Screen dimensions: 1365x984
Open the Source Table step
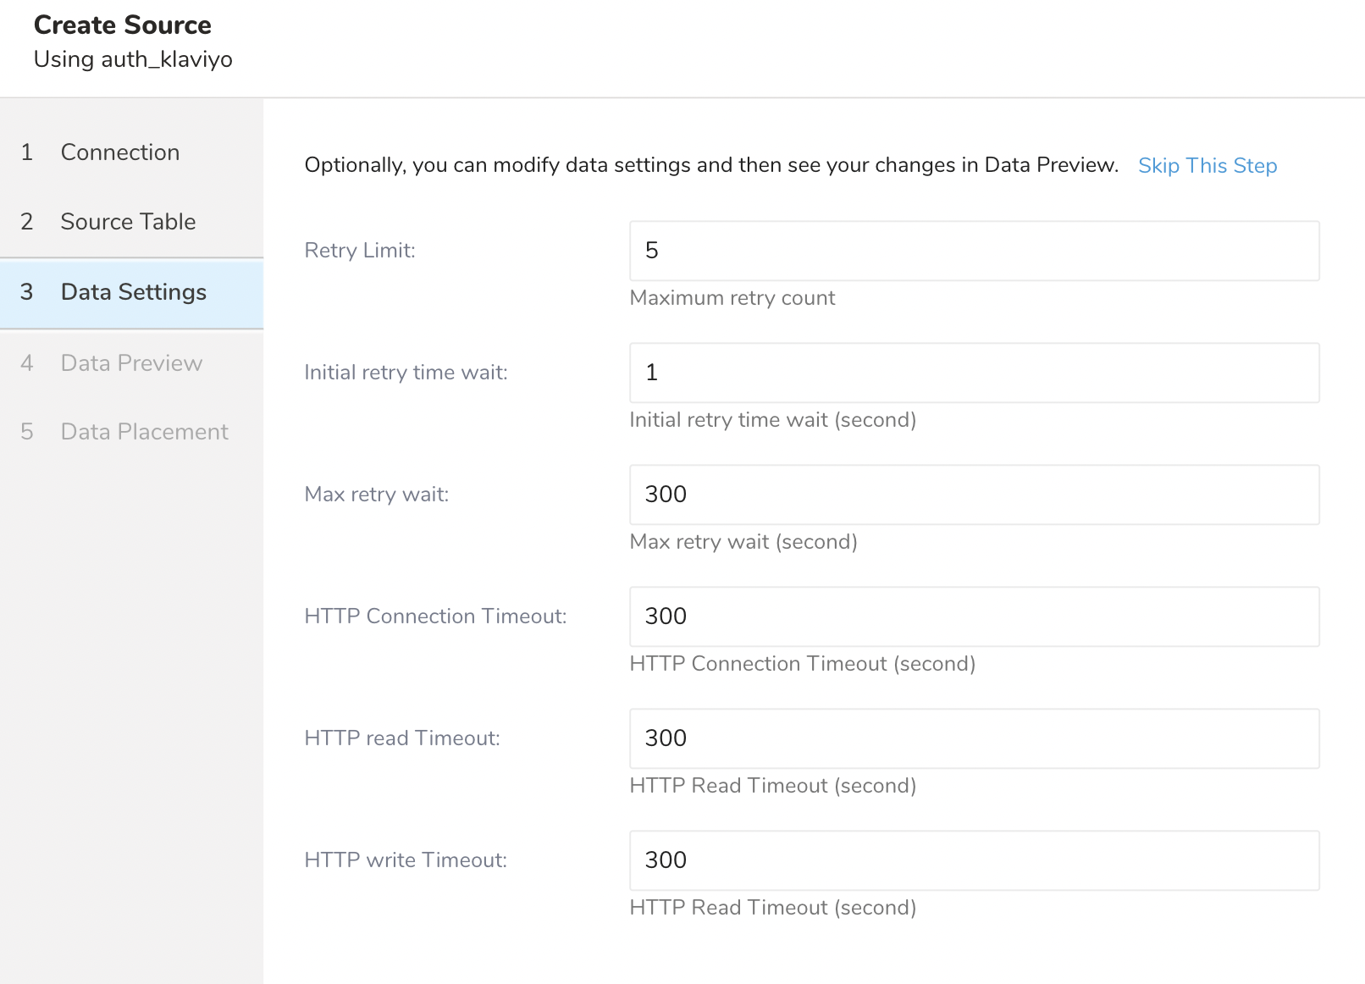128,222
